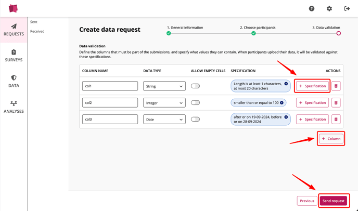Remove the 'smaller than or equal to 100' chip
Viewport: 358px width, 211px height.
[x=282, y=103]
